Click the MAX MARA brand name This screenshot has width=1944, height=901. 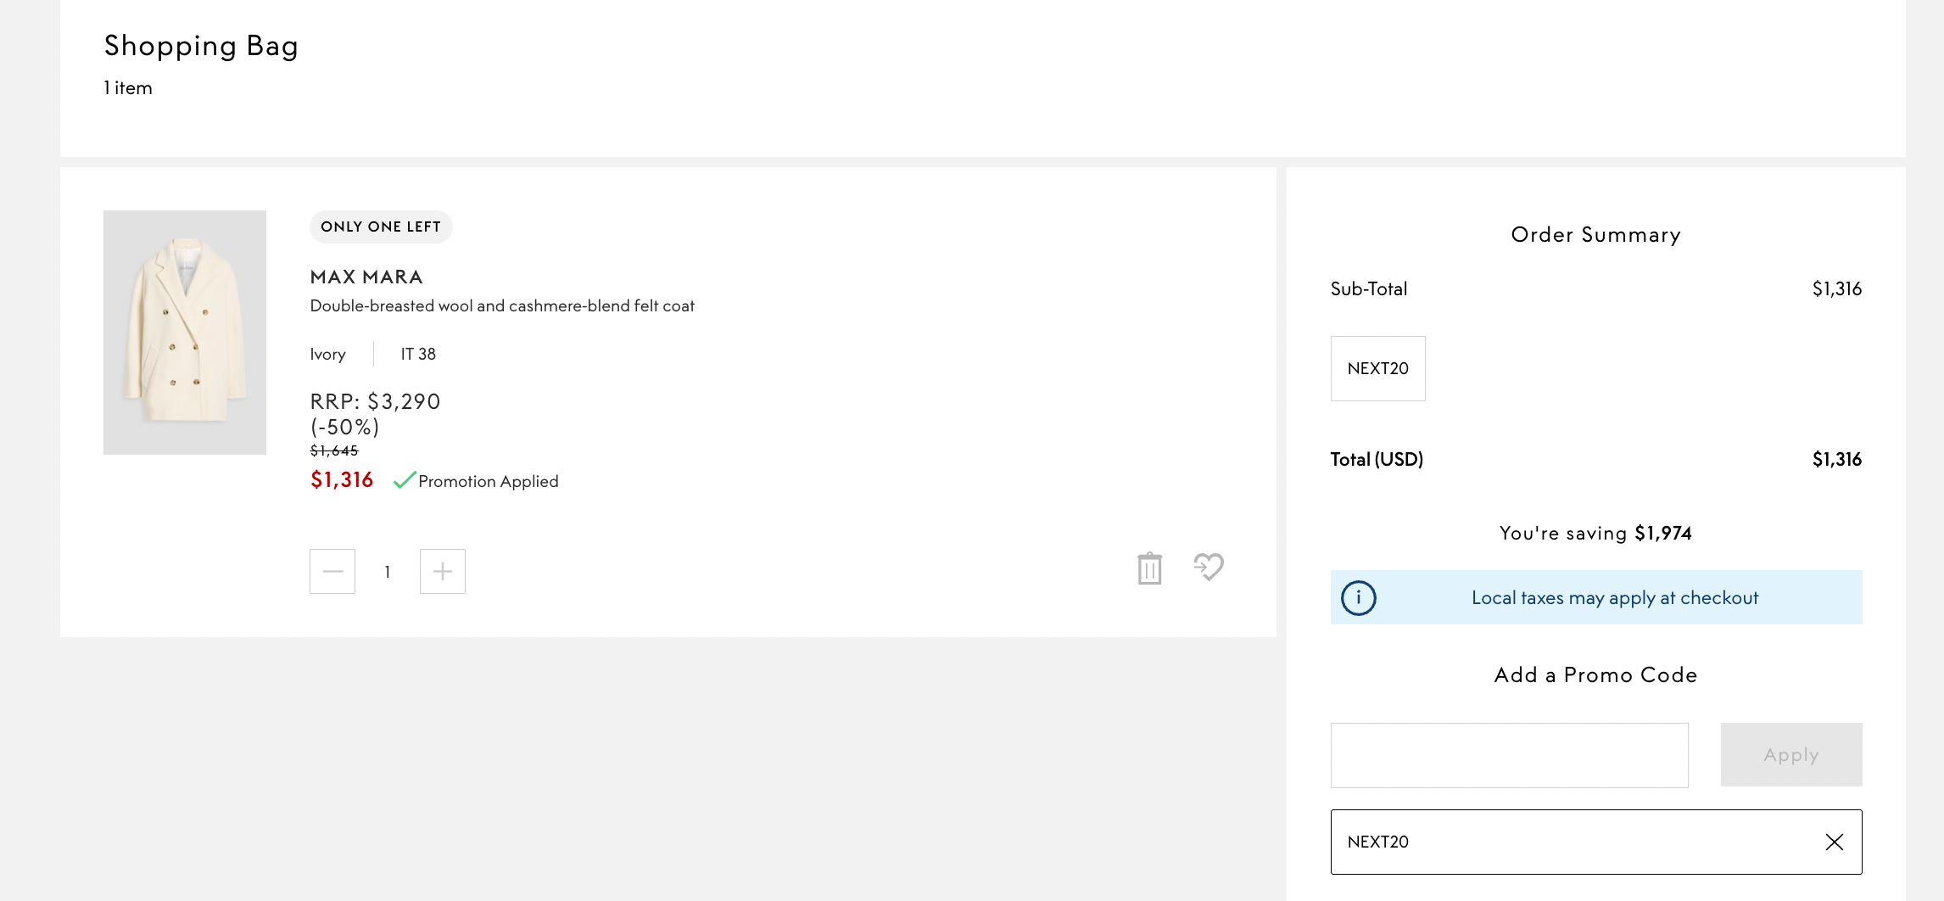tap(366, 277)
